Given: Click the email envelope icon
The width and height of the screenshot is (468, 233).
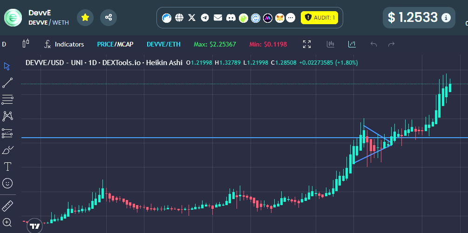Looking at the screenshot, I should 218,18.
